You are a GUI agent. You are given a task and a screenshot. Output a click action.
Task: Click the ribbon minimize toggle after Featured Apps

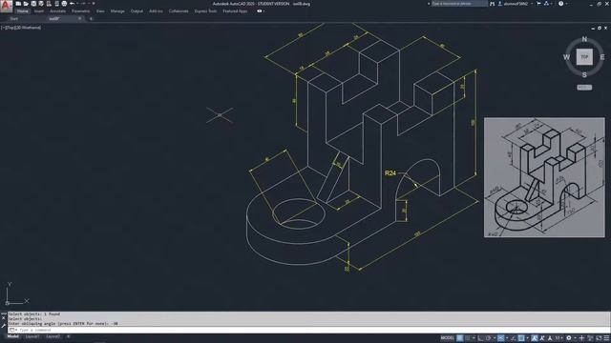(260, 11)
